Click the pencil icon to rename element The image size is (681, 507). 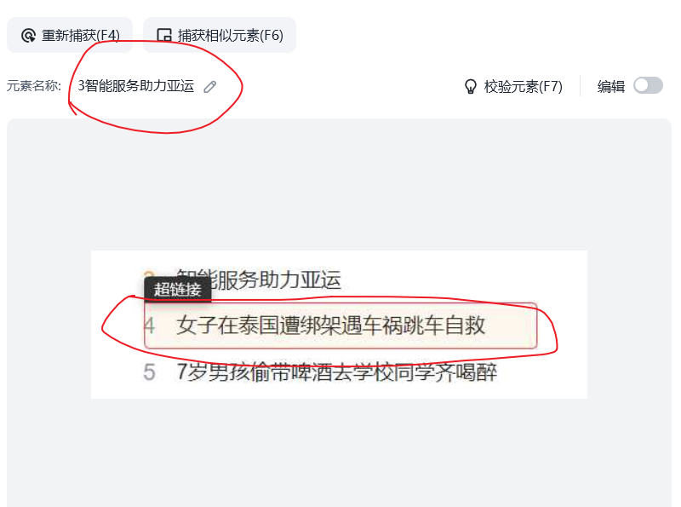tap(209, 87)
